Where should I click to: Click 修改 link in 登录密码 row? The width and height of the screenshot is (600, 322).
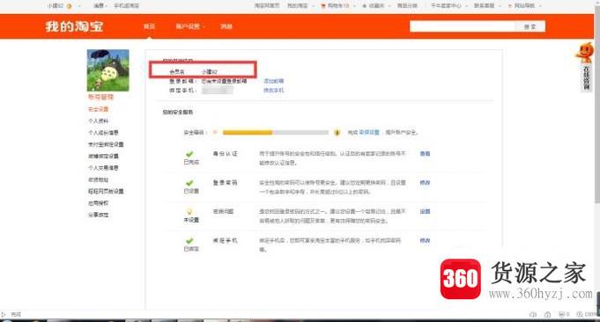click(x=426, y=183)
